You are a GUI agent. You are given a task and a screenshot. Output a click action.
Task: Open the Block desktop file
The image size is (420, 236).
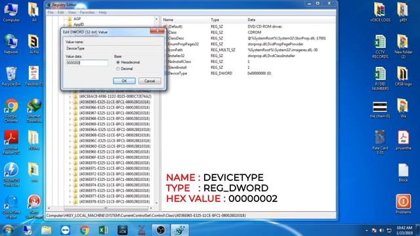(x=403, y=172)
